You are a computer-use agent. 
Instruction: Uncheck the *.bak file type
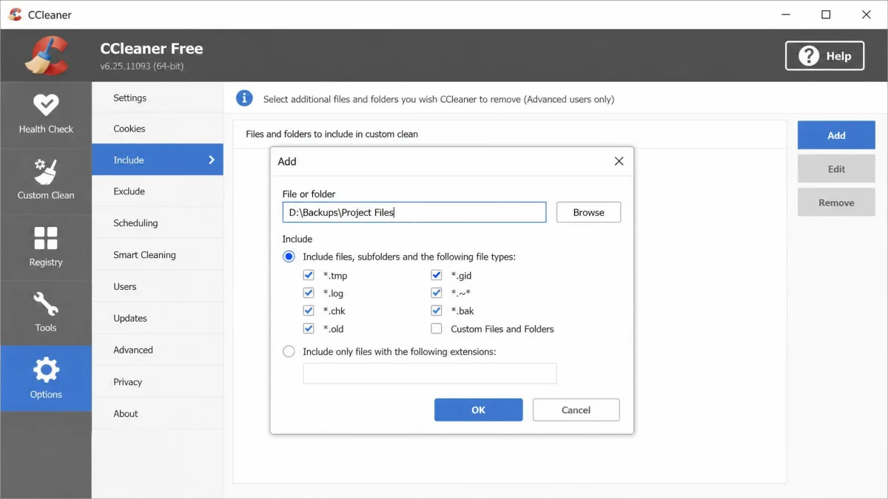coord(437,310)
